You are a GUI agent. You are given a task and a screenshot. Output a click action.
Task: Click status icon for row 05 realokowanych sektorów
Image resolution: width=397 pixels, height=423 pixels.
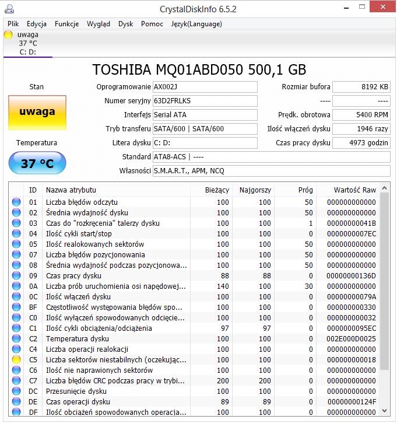[16, 244]
